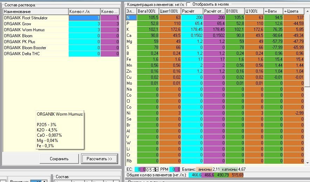Select ORGANIK Root Stimulator row
Image resolution: width=310 pixels, height=182 pixels.
point(61,18)
